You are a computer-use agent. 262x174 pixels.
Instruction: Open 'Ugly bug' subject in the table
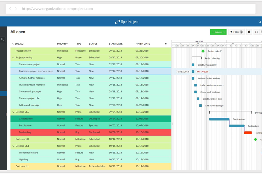(23, 159)
